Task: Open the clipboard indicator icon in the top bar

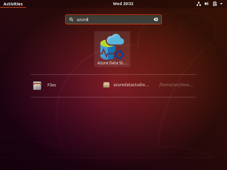Action: pos(215,4)
